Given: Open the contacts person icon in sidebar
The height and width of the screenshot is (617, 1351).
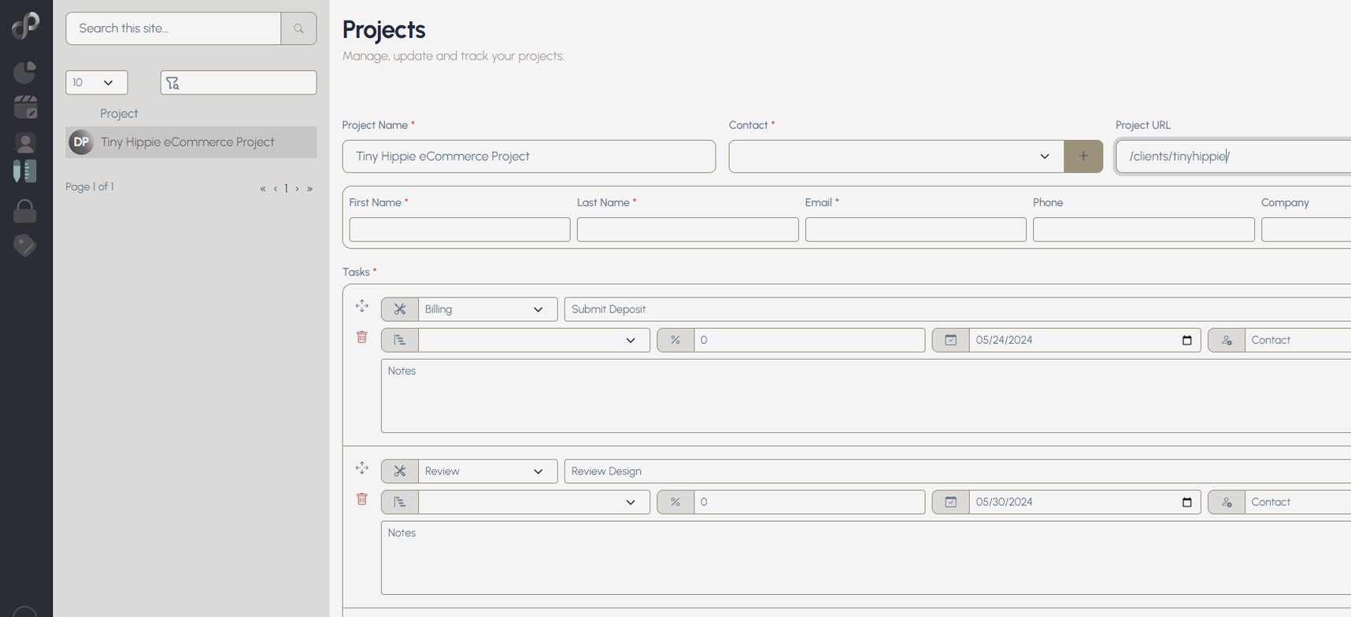Looking at the screenshot, I should (x=25, y=142).
